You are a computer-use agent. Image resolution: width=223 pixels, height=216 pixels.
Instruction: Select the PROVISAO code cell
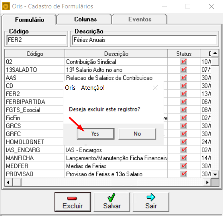pyautogui.click(x=35, y=174)
